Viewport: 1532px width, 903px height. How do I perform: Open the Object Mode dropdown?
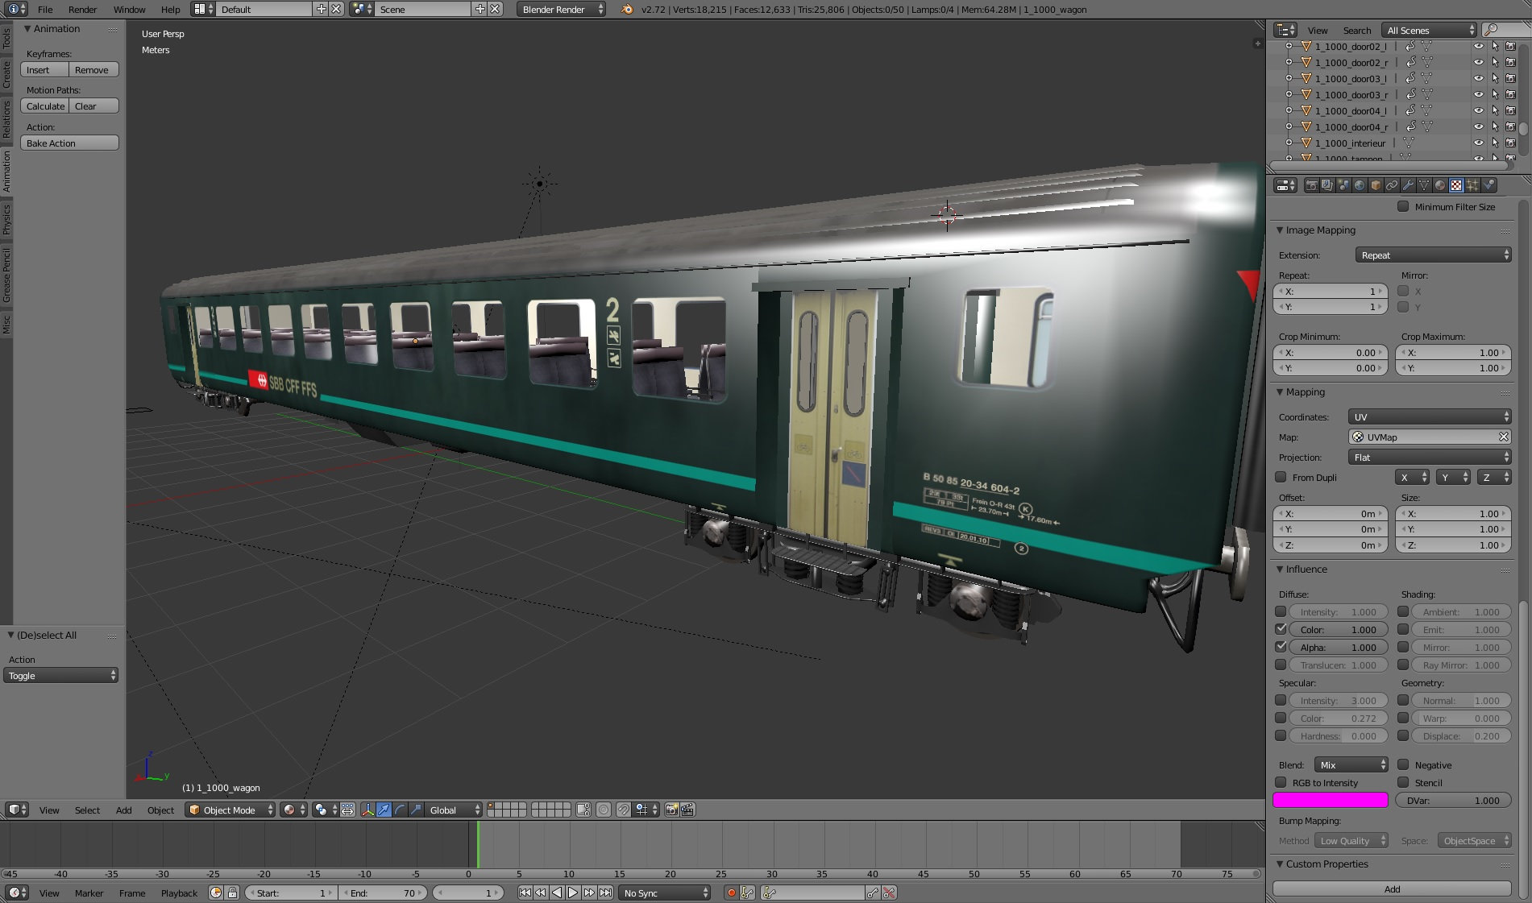pyautogui.click(x=230, y=810)
